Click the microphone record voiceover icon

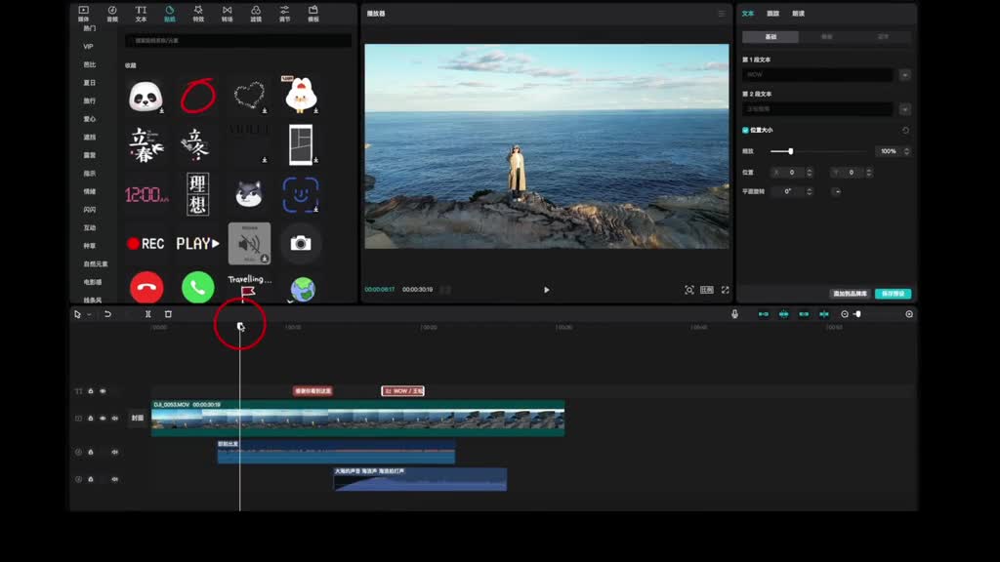734,314
